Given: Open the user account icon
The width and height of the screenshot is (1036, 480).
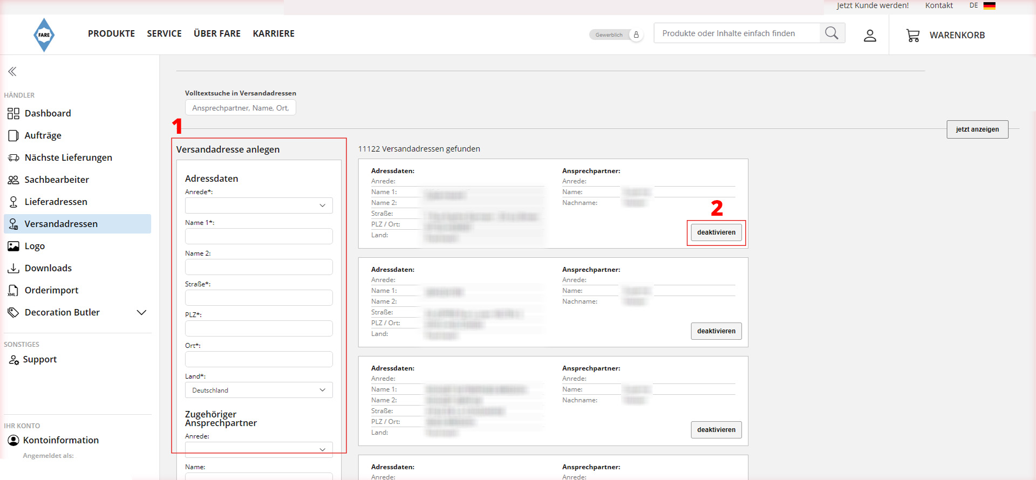Looking at the screenshot, I should tap(870, 36).
